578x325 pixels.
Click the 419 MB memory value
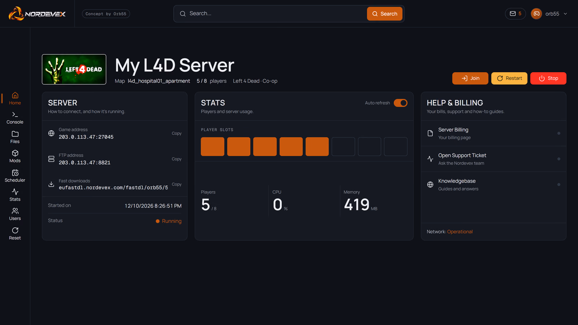[x=361, y=205]
